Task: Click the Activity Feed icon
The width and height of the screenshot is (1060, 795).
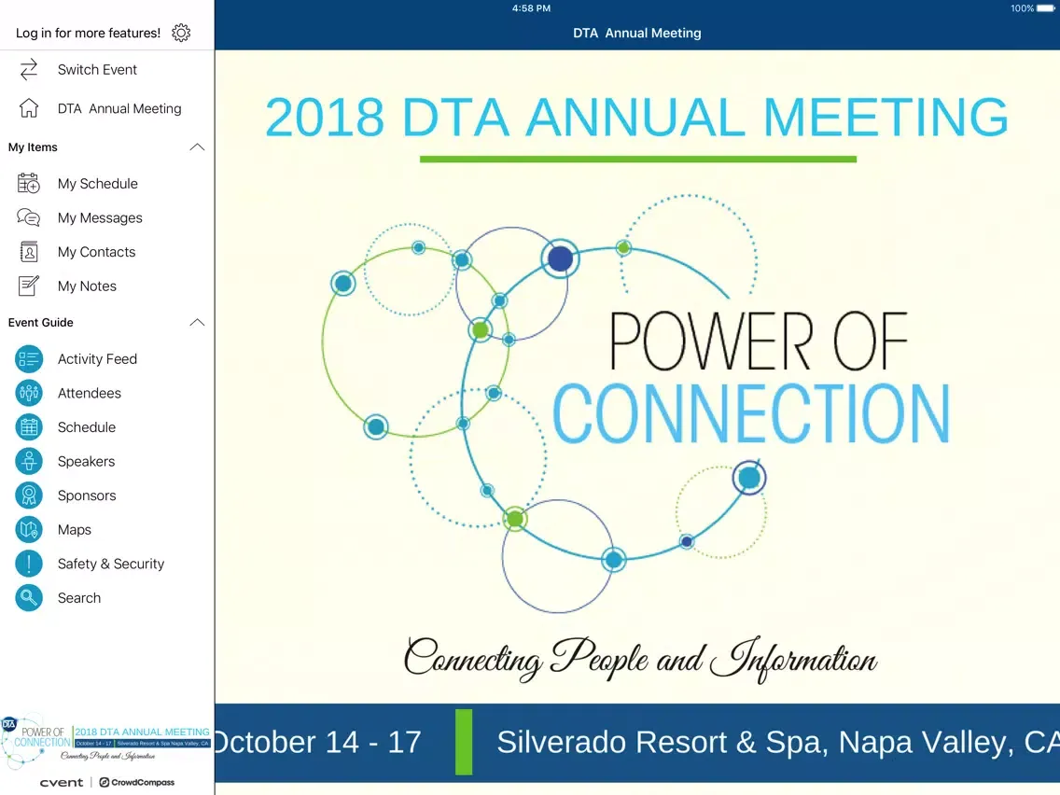Action: [x=29, y=359]
